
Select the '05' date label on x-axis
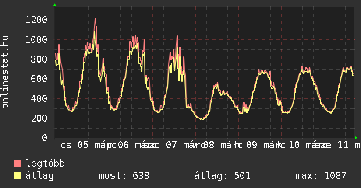coord(83,145)
